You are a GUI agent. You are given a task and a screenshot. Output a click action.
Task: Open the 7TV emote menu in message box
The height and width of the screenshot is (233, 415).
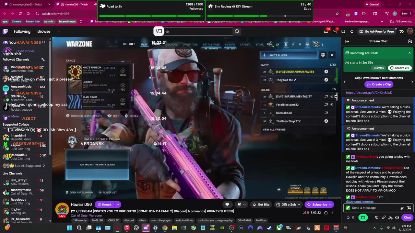click(409, 208)
